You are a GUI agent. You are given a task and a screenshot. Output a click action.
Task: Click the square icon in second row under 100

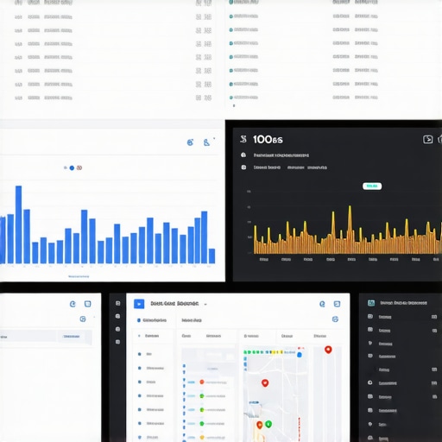click(243, 167)
